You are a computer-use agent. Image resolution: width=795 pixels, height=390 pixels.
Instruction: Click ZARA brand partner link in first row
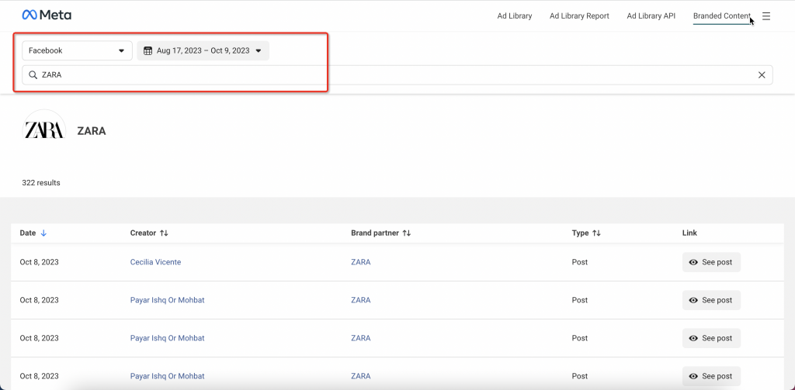pos(360,262)
